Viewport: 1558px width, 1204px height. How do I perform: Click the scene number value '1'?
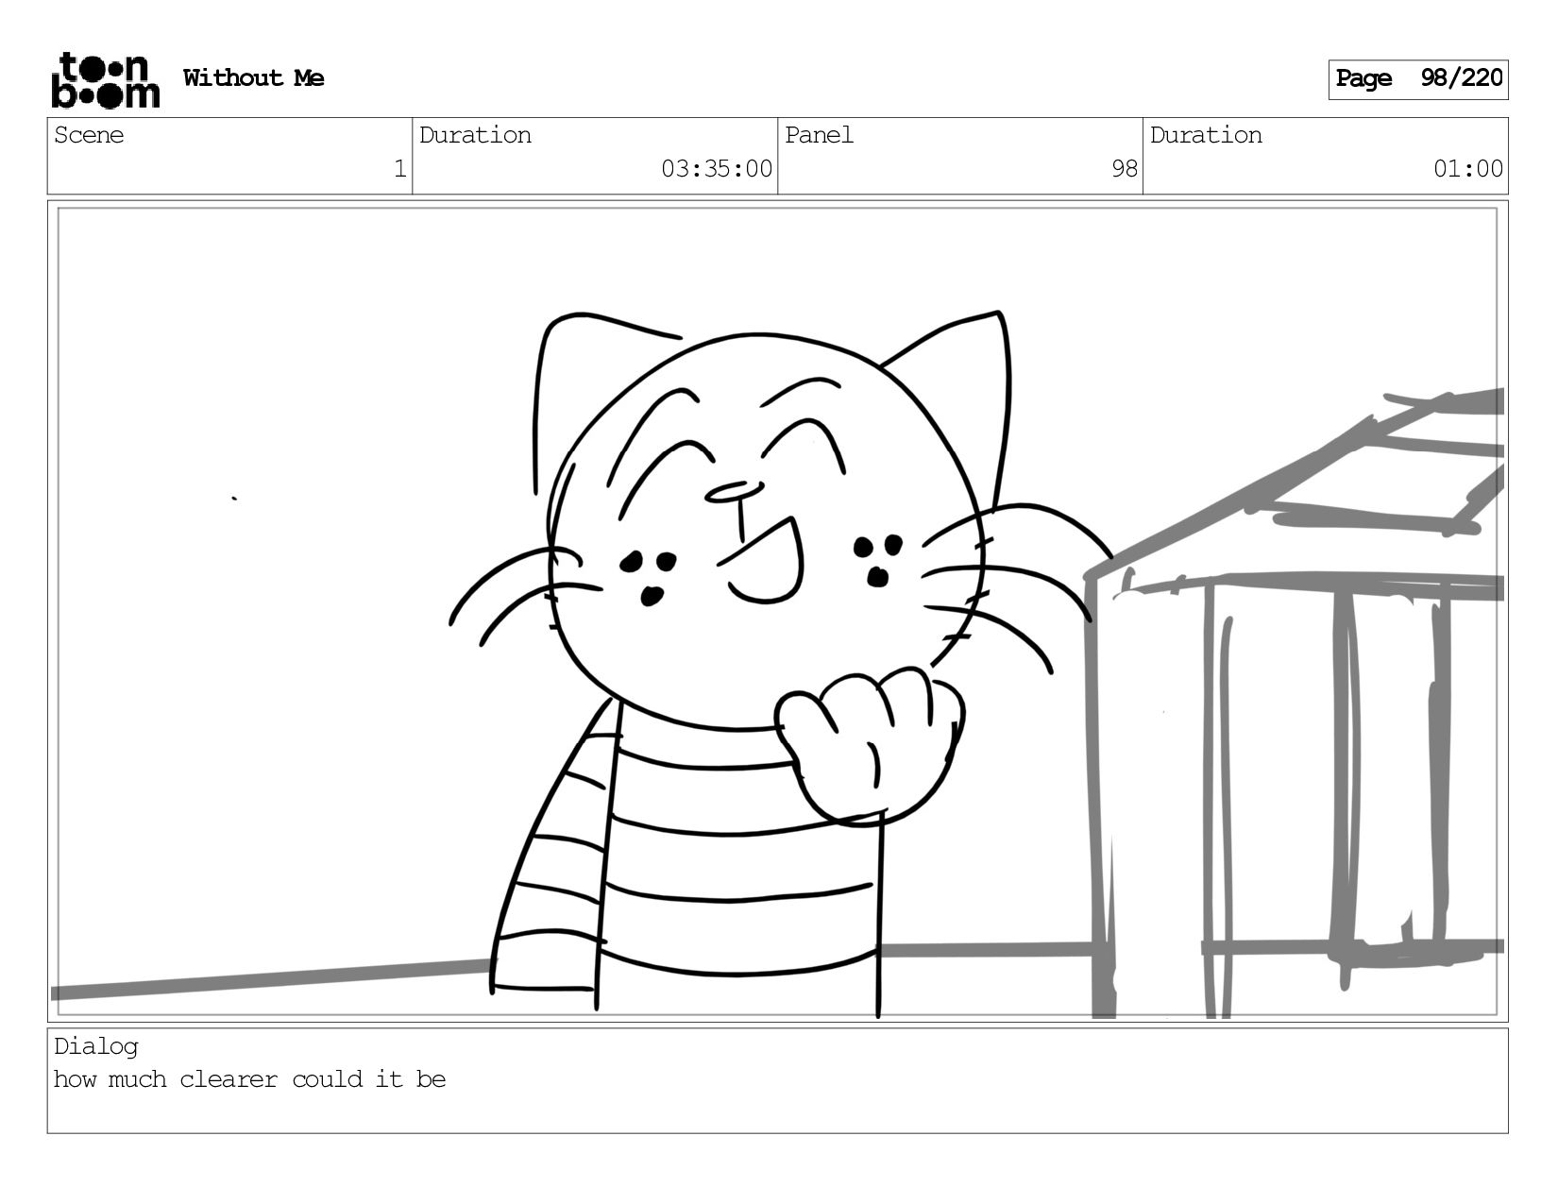coord(399,169)
